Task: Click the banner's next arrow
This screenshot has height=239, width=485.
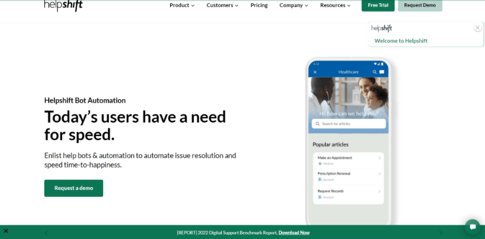Action: (x=441, y=233)
